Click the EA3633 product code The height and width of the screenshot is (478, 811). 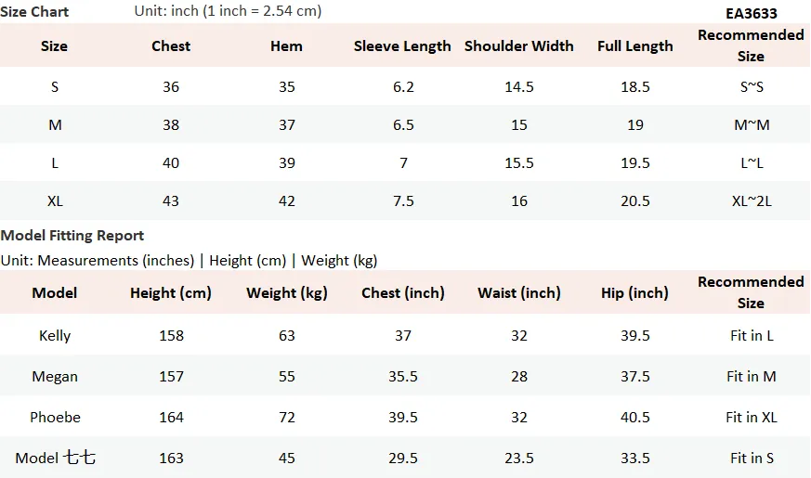[751, 13]
